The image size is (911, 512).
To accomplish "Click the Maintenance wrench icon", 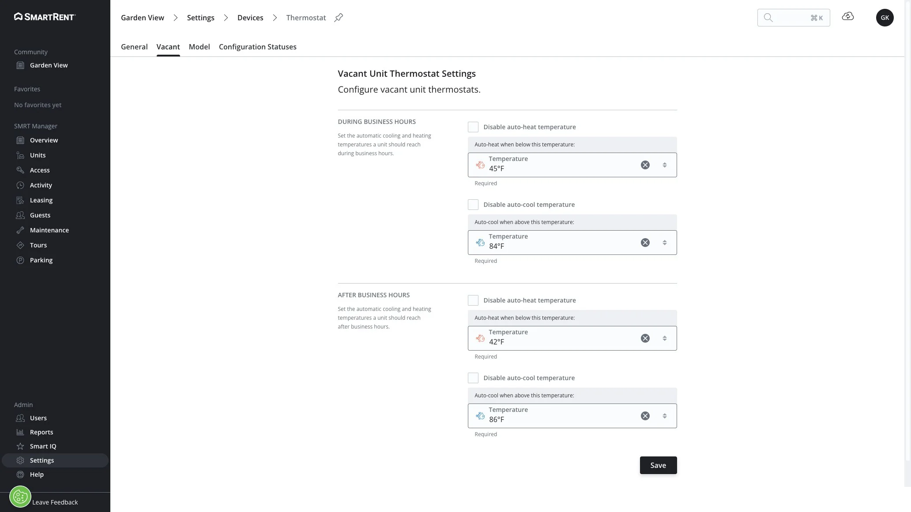I will click(x=20, y=230).
